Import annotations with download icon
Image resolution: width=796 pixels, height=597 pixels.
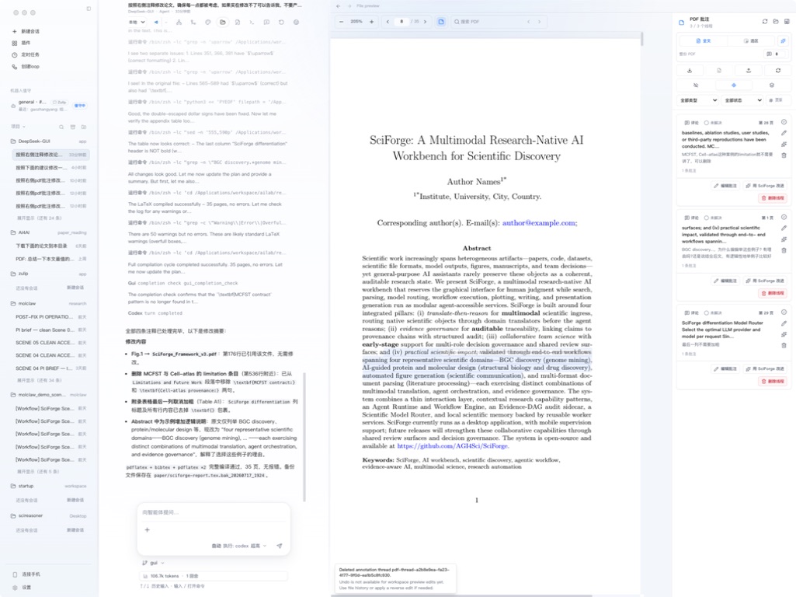[x=690, y=71]
